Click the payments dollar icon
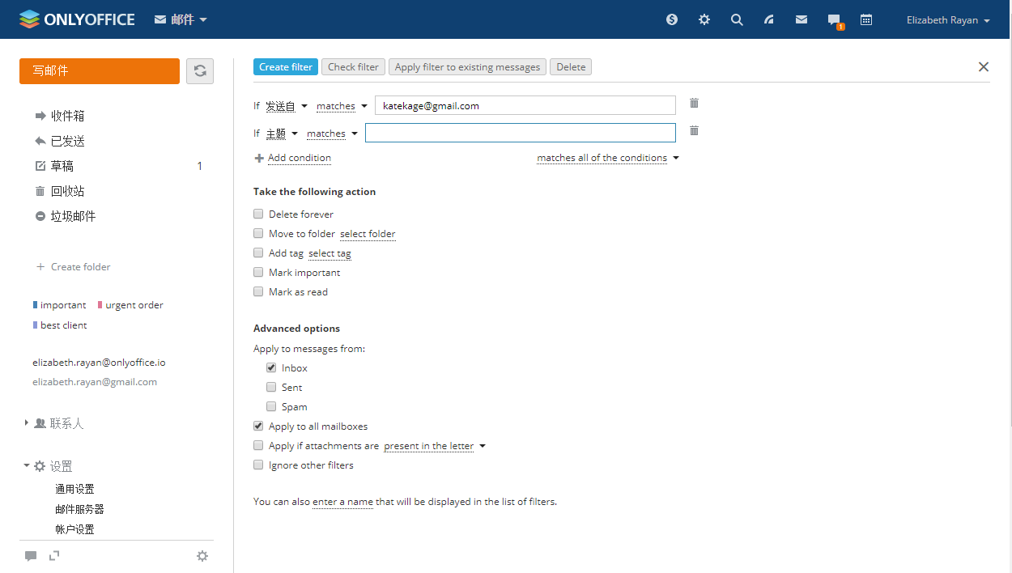The height and width of the screenshot is (573, 1012). 672,20
